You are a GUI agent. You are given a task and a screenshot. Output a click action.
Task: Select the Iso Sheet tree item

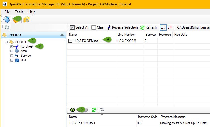pyautogui.click(x=27, y=46)
